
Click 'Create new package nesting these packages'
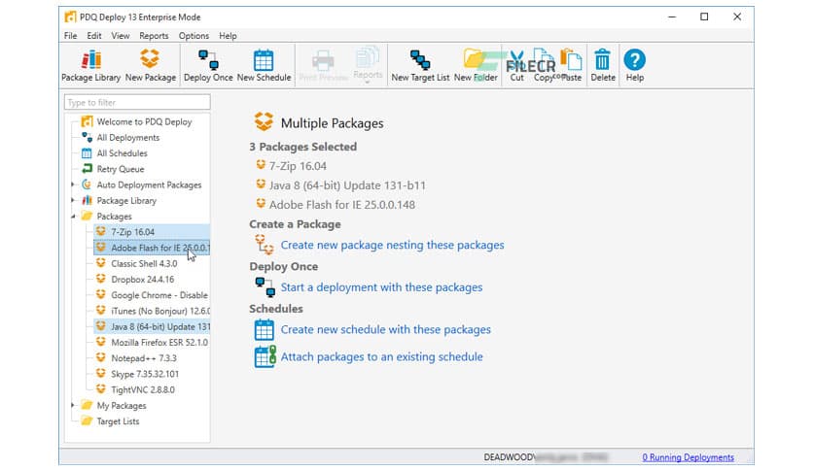click(x=392, y=245)
